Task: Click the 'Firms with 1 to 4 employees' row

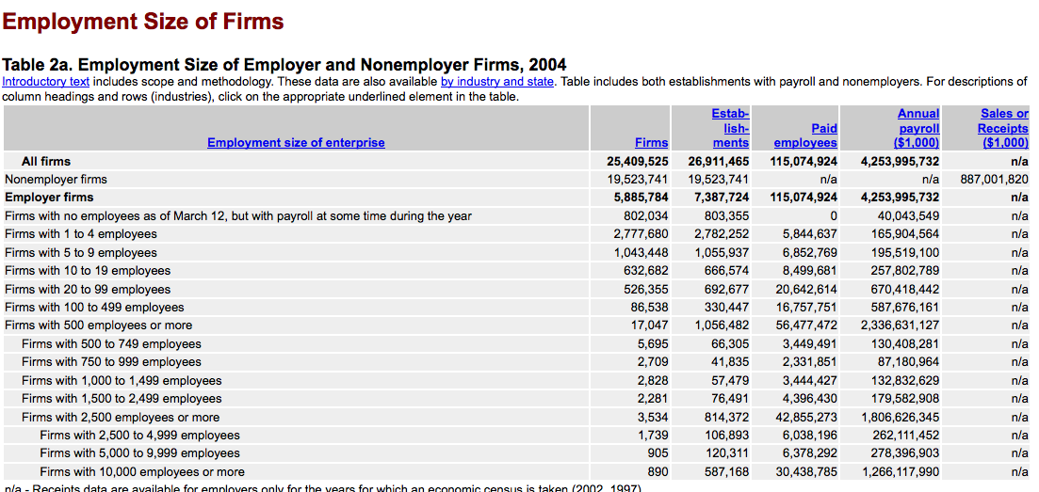Action: coord(81,233)
